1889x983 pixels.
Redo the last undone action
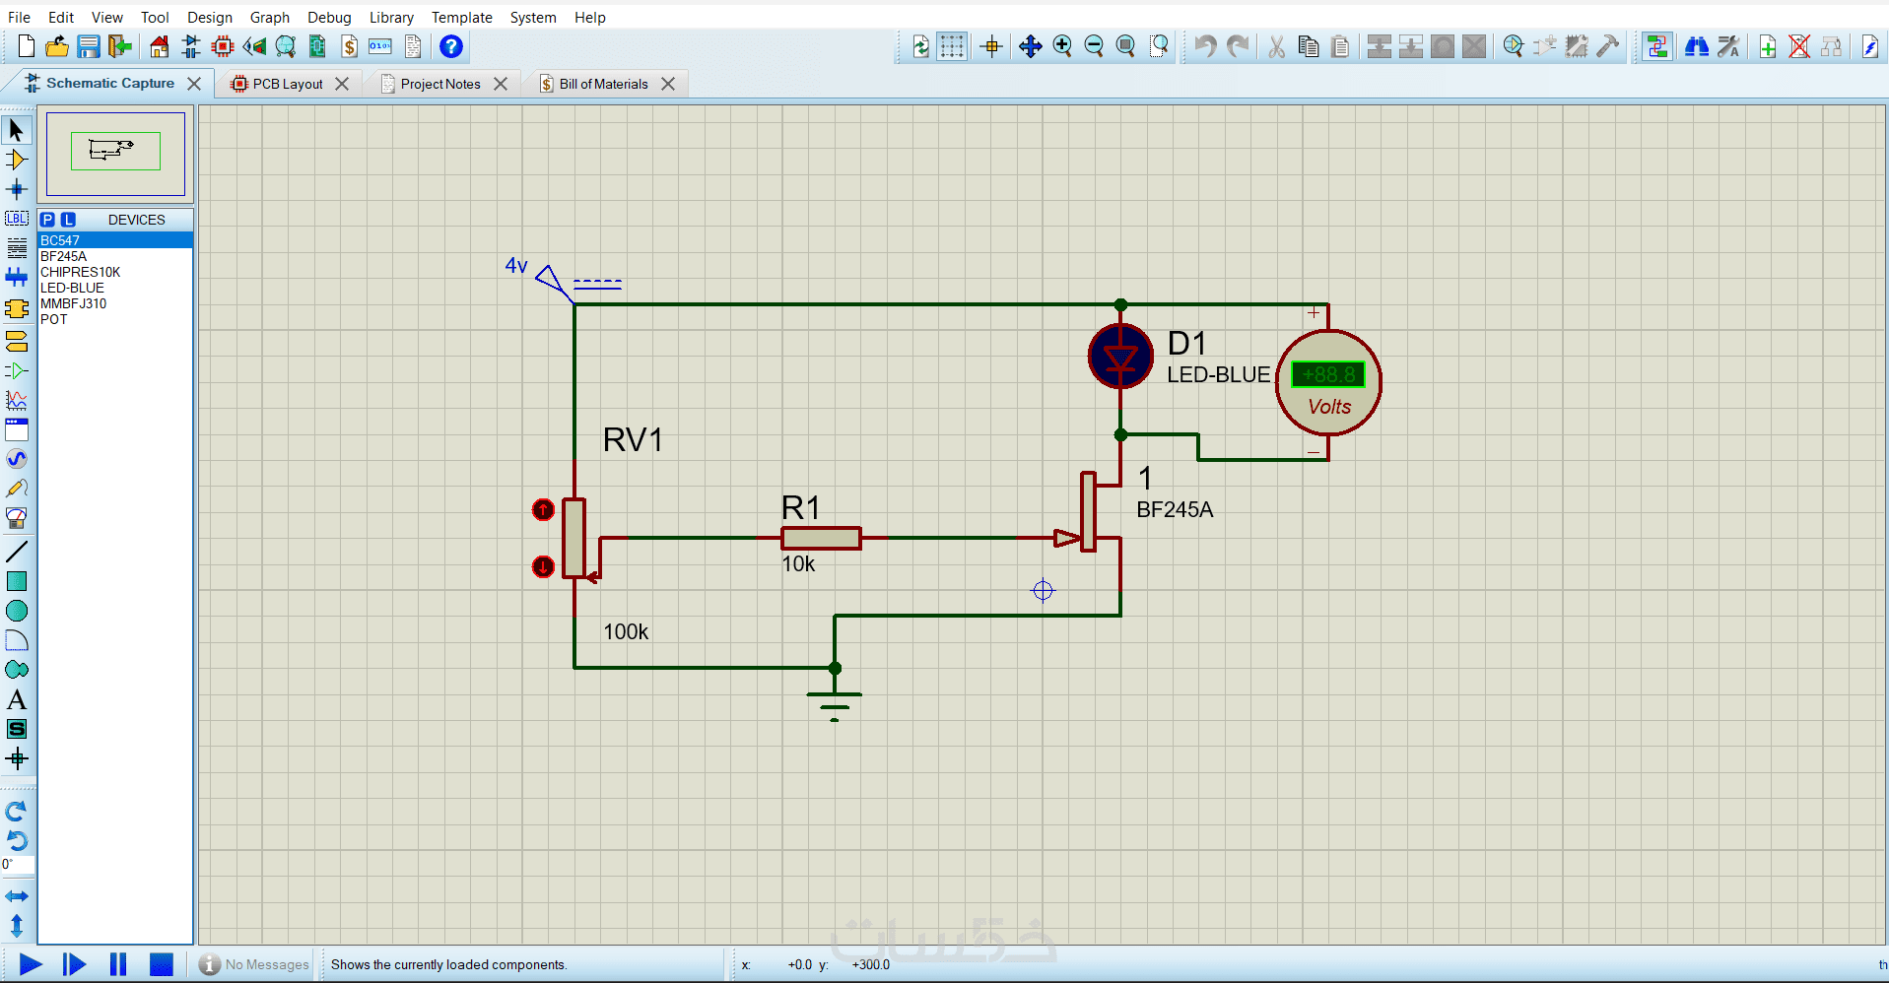[x=1238, y=46]
